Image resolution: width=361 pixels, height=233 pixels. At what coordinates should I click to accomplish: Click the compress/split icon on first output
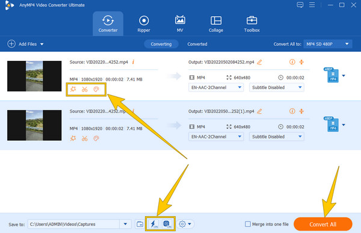pyautogui.click(x=301, y=62)
